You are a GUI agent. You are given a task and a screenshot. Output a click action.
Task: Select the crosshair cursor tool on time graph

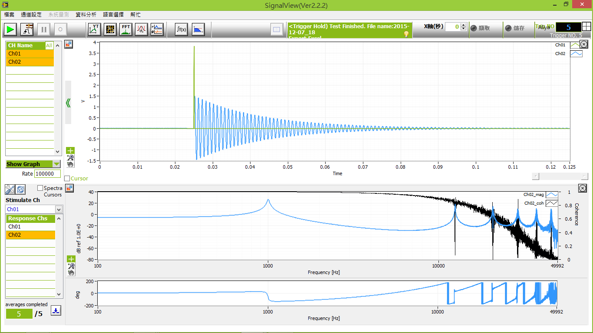tap(70, 150)
